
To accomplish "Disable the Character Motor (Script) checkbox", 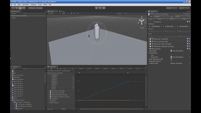I will tap(152, 44).
